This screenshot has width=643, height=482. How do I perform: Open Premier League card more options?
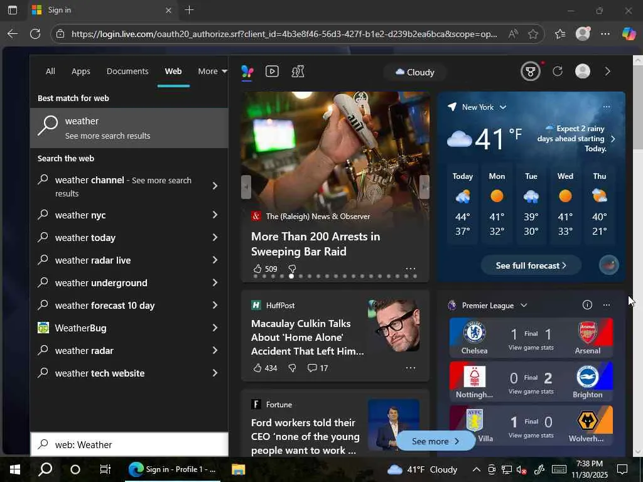(607, 305)
